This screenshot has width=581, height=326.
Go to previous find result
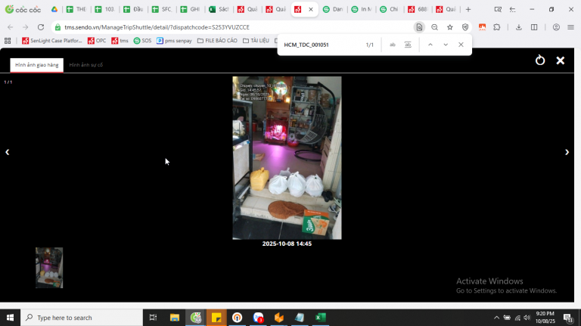tap(430, 45)
